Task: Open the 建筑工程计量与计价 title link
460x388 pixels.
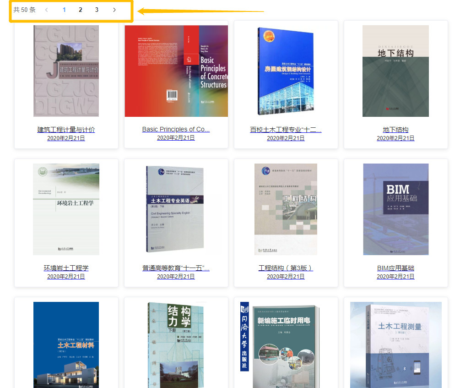Action: [66, 130]
